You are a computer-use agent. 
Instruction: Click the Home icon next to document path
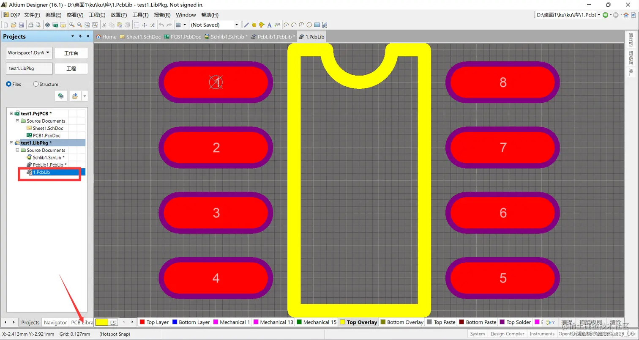click(x=626, y=15)
